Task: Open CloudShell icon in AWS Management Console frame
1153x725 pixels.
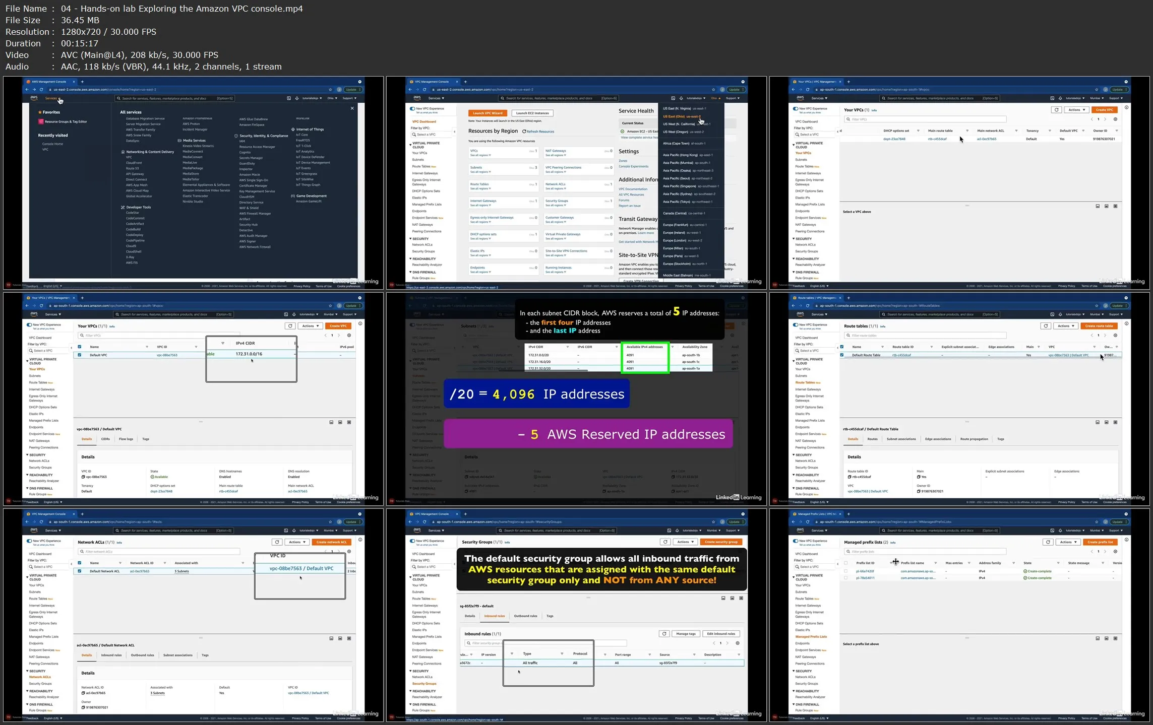Action: pos(288,98)
